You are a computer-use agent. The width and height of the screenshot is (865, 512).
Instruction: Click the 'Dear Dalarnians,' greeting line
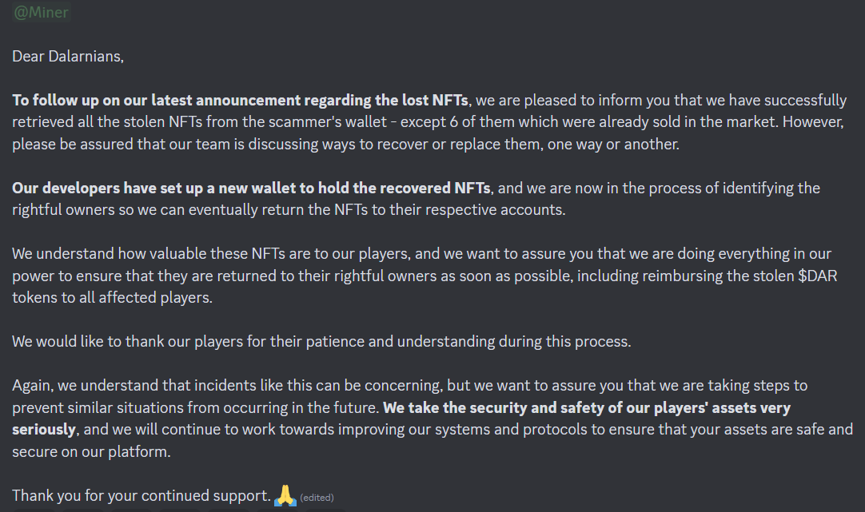68,56
